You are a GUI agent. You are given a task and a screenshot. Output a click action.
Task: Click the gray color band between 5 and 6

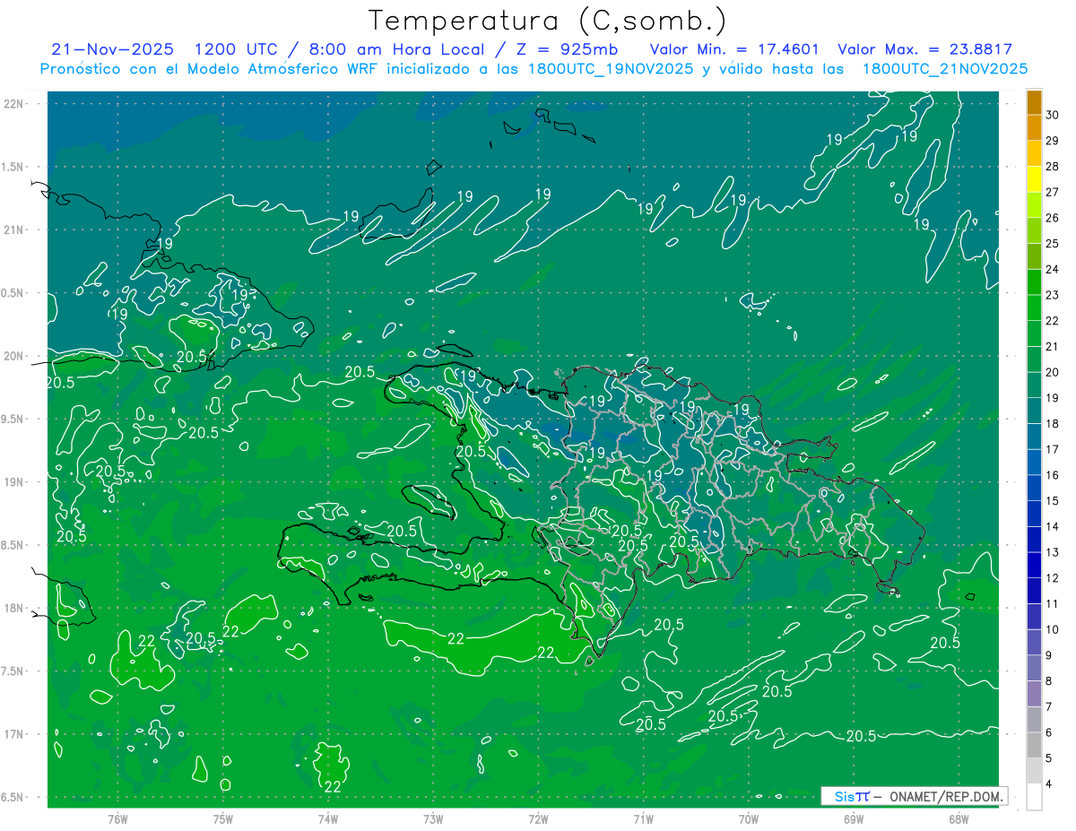(x=1034, y=745)
